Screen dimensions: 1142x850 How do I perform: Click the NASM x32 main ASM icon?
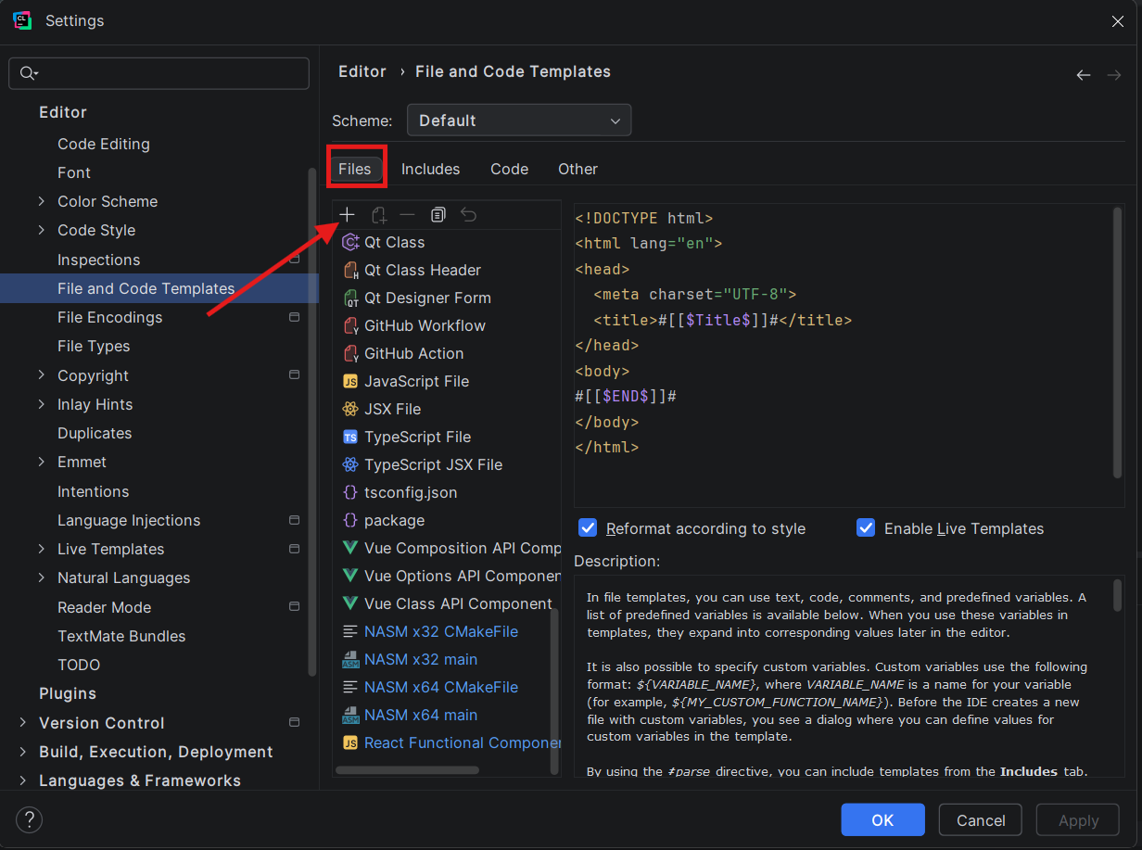(x=350, y=659)
